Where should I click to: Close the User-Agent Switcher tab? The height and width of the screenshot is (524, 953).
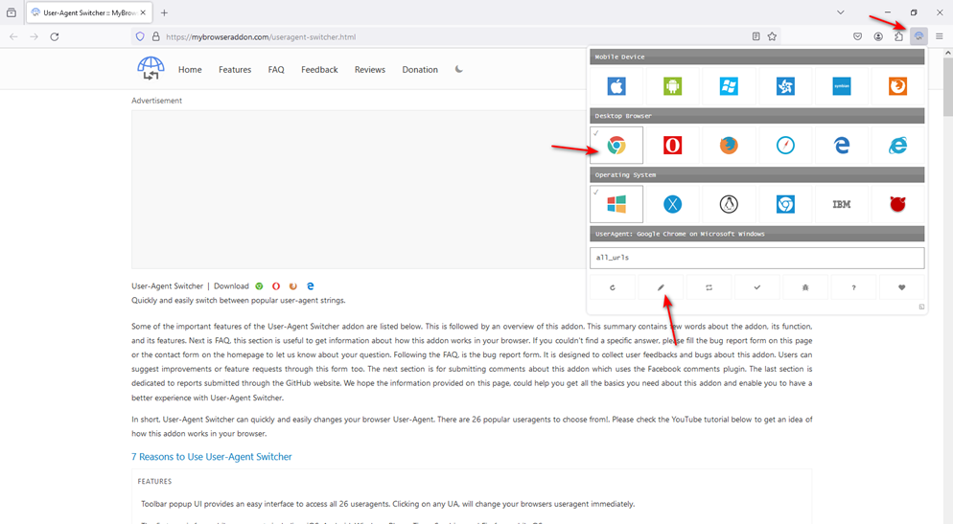pyautogui.click(x=143, y=12)
